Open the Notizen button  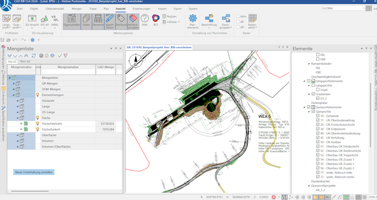coord(170,17)
